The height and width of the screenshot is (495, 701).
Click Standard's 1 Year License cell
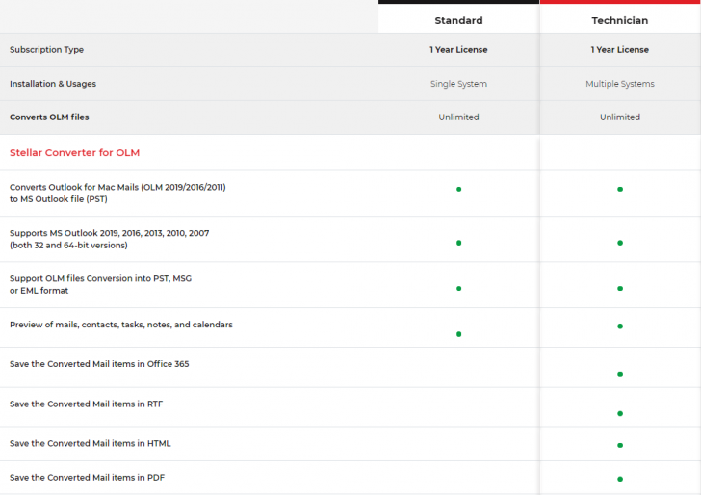click(x=458, y=50)
